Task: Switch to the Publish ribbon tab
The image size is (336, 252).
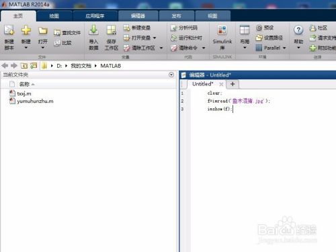Action: [177, 16]
